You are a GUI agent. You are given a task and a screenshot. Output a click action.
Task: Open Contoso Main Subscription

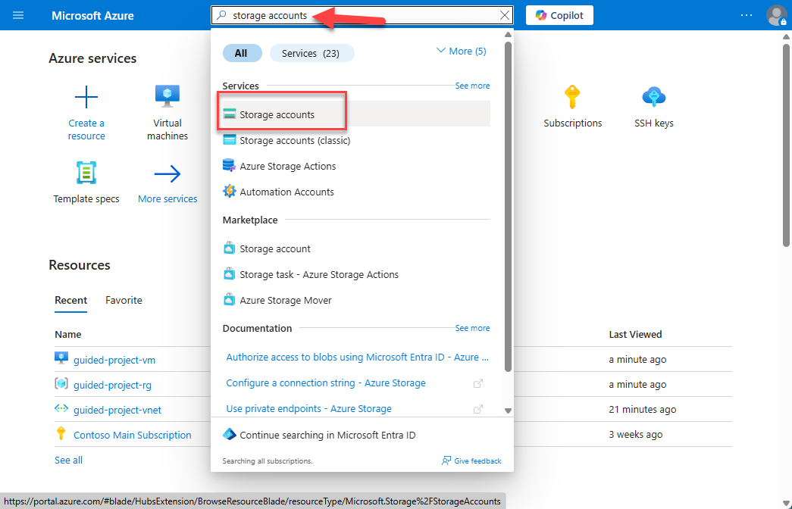tap(133, 435)
